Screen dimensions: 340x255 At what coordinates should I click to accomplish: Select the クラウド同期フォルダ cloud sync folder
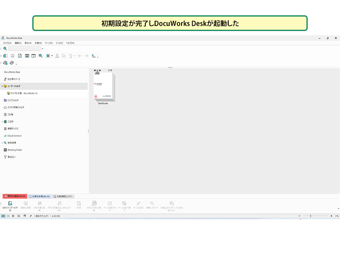click(x=14, y=108)
